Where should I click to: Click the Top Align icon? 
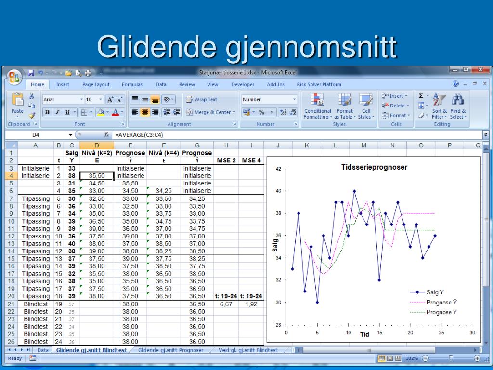(135, 99)
